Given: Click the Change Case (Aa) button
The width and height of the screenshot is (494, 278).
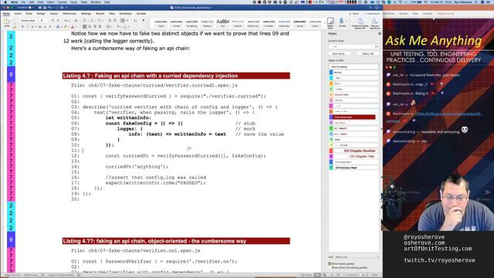Looking at the screenshot, I should (x=66, y=21).
